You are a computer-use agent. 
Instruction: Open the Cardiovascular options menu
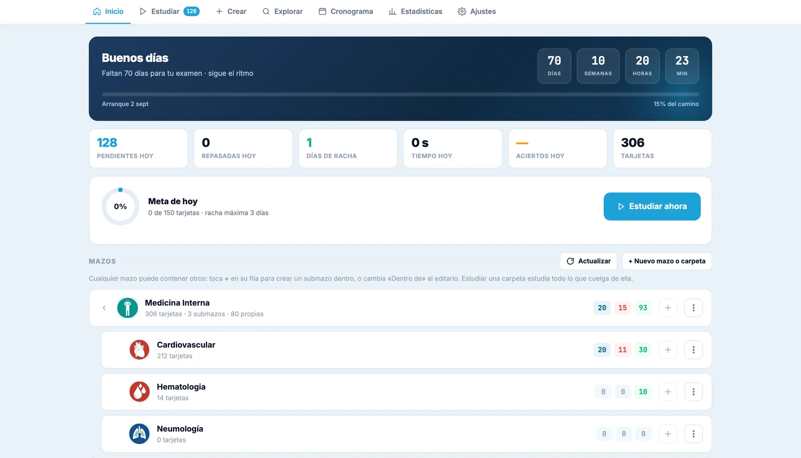[693, 350]
